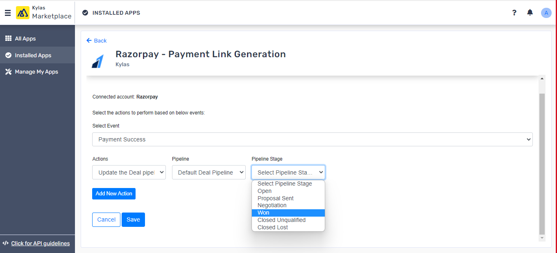Pick the Negotiation stage option
This screenshot has width=557, height=253.
click(x=288, y=205)
